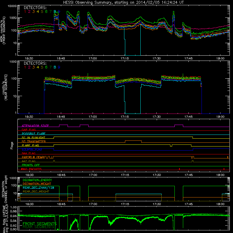
Task: Click the FLARE_FLAG label
Action: point(30,145)
